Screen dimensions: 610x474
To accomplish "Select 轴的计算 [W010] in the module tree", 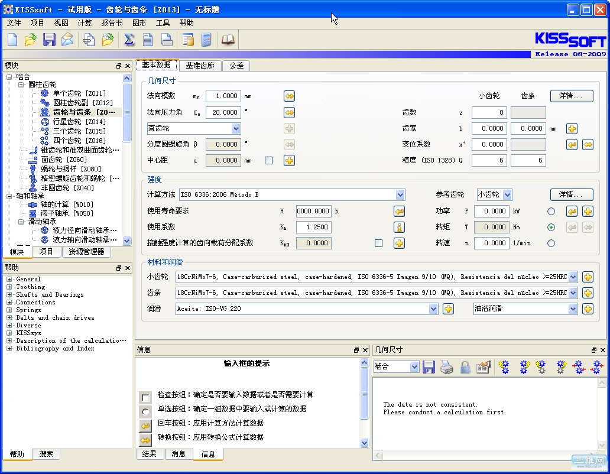I will (67, 204).
